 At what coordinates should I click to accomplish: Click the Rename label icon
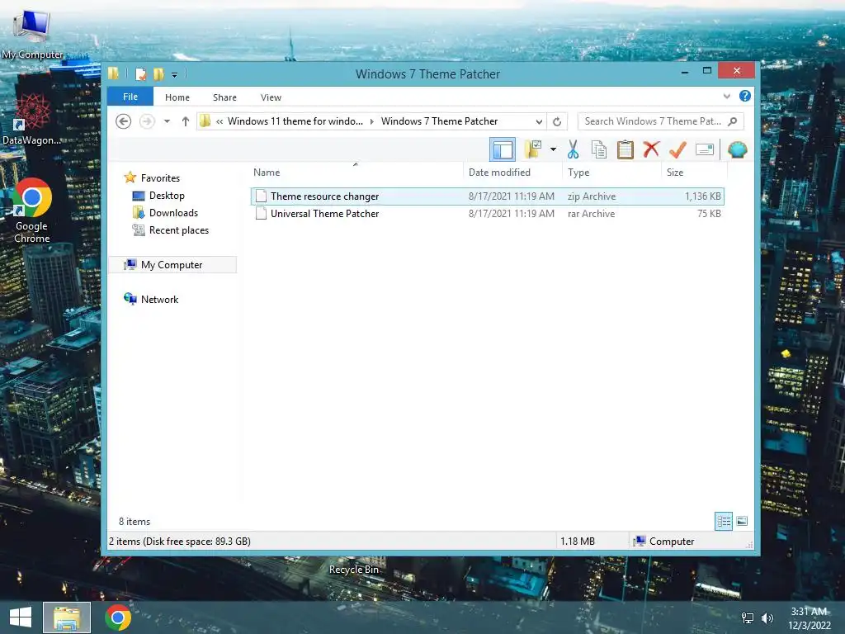pyautogui.click(x=705, y=149)
